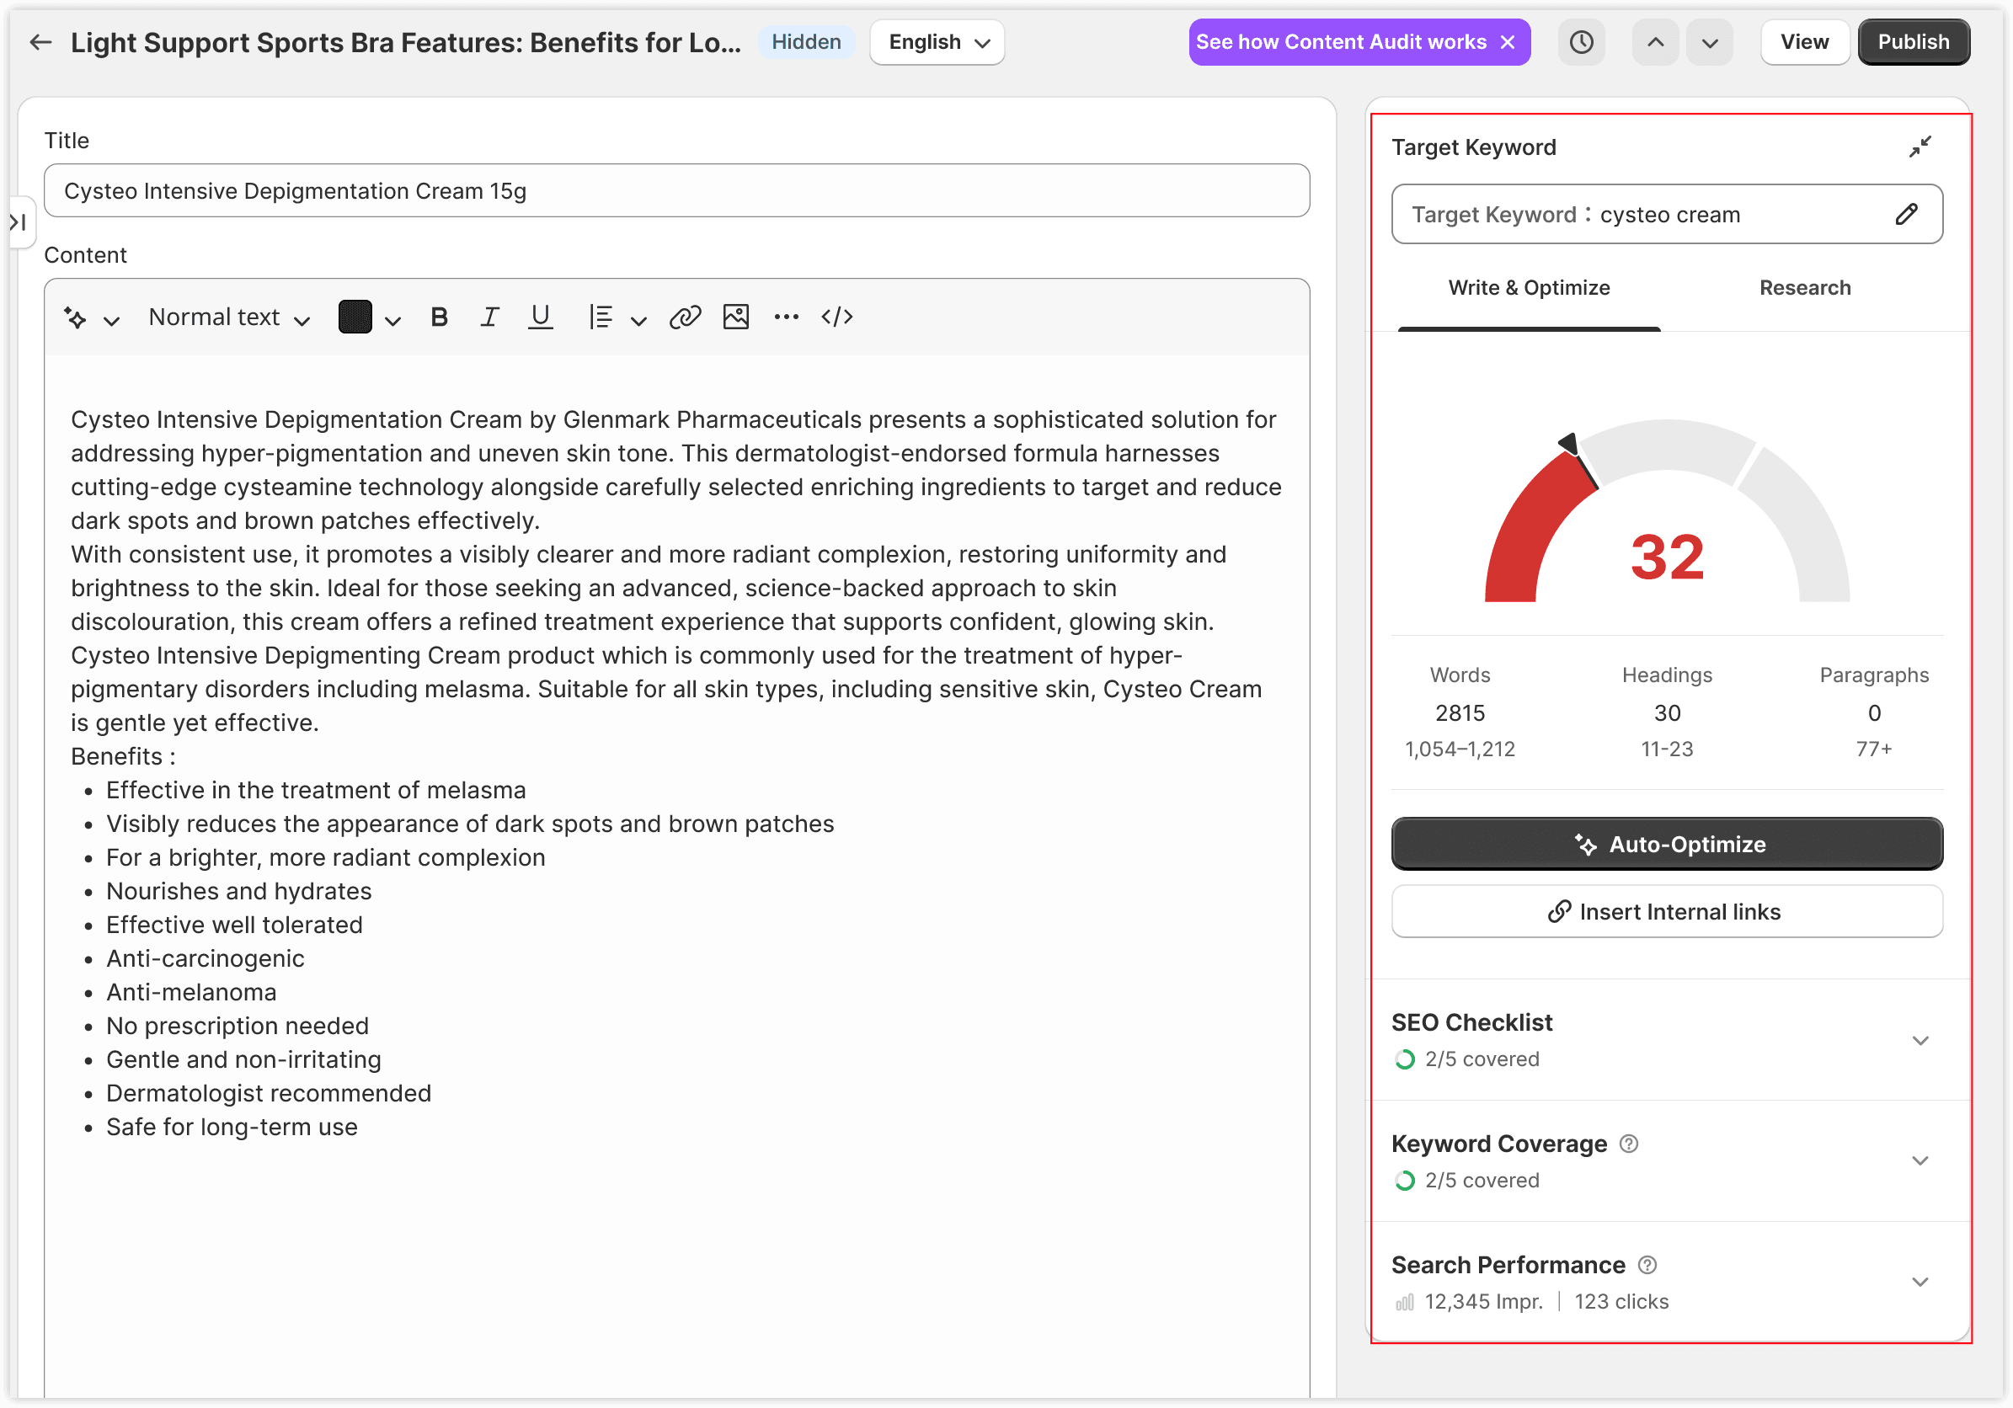Open text color dropdown arrow
The image size is (2013, 1408).
pyautogui.click(x=392, y=321)
